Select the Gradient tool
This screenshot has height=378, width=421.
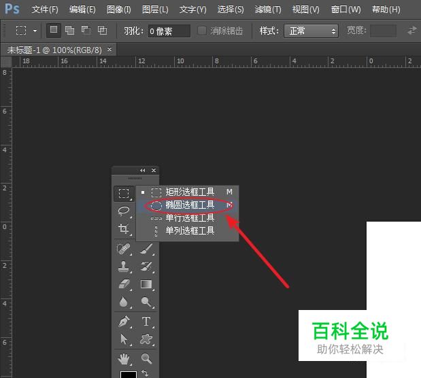pyautogui.click(x=146, y=284)
